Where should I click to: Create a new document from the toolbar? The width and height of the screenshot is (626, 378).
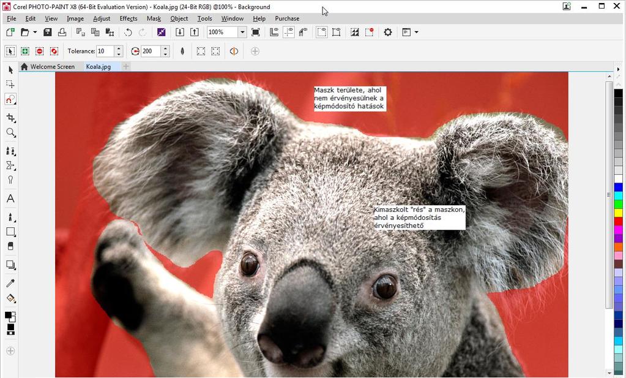point(10,32)
